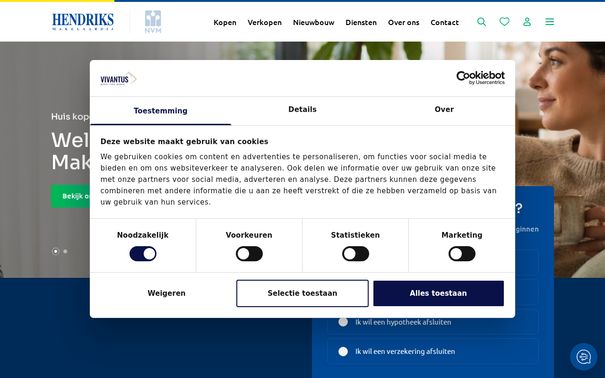Select the first hero slider dot
Screen dimensions: 605x378
click(x=56, y=251)
